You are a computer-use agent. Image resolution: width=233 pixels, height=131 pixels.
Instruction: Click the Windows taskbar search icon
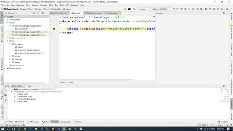pyautogui.click(x=8, y=129)
